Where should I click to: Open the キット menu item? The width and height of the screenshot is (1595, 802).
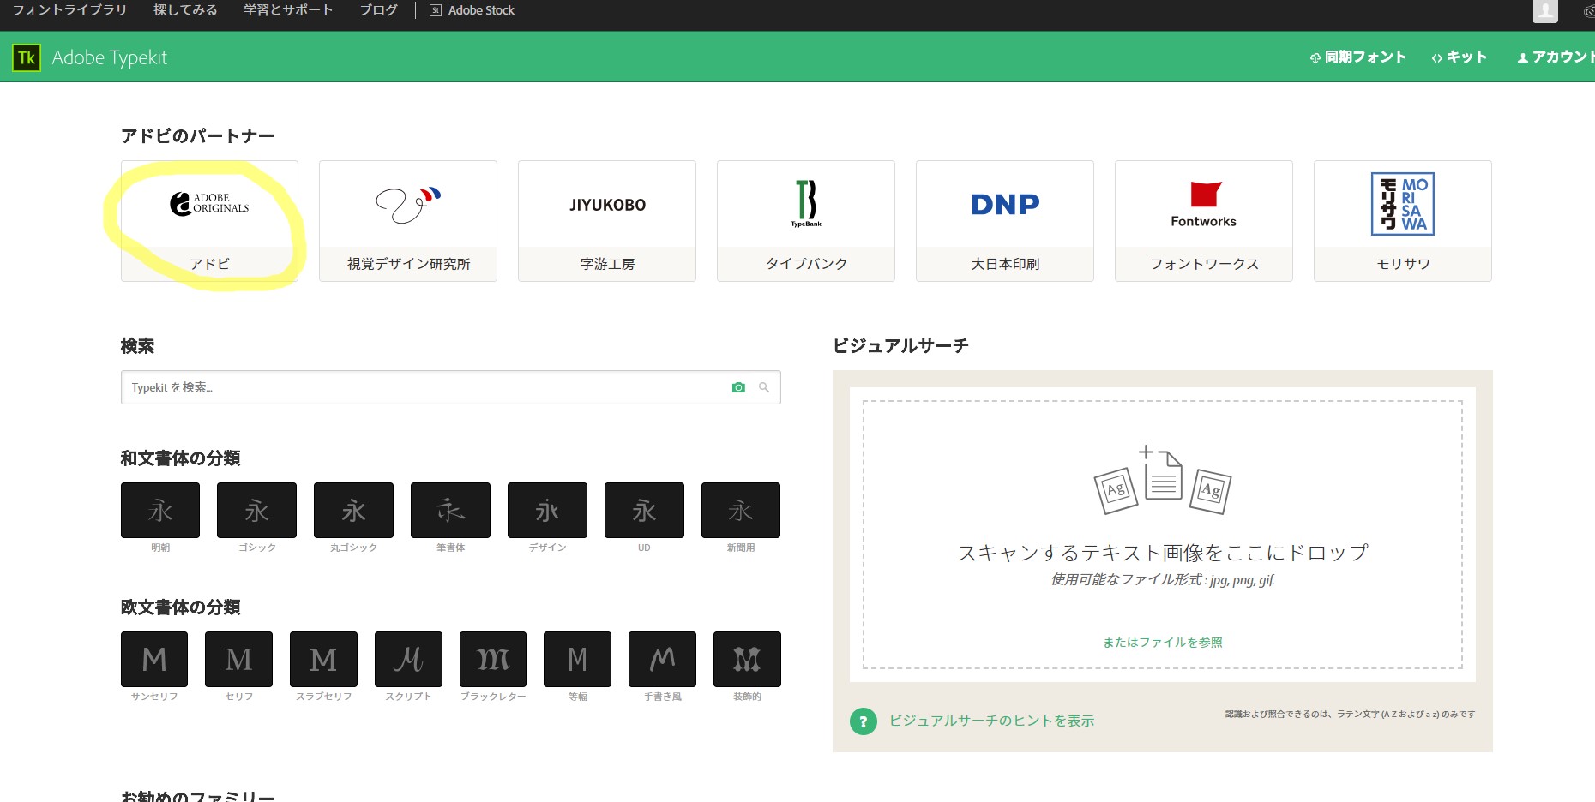pos(1459,57)
